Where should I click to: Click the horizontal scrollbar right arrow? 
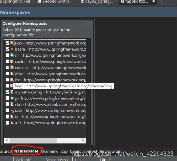point(83,140)
